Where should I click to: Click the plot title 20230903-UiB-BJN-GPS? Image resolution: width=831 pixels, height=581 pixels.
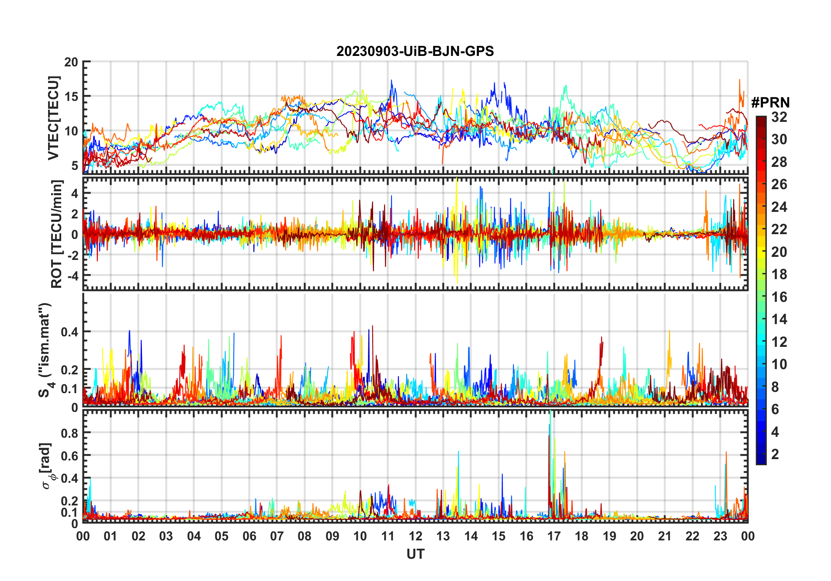click(415, 52)
